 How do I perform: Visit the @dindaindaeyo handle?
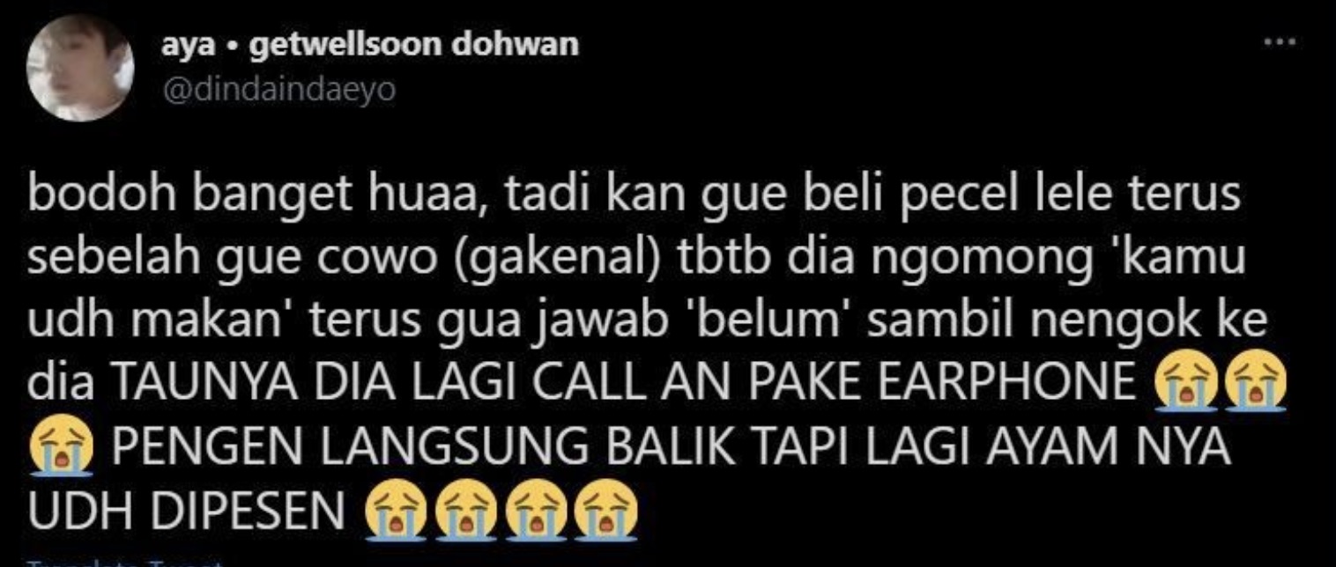tap(278, 90)
